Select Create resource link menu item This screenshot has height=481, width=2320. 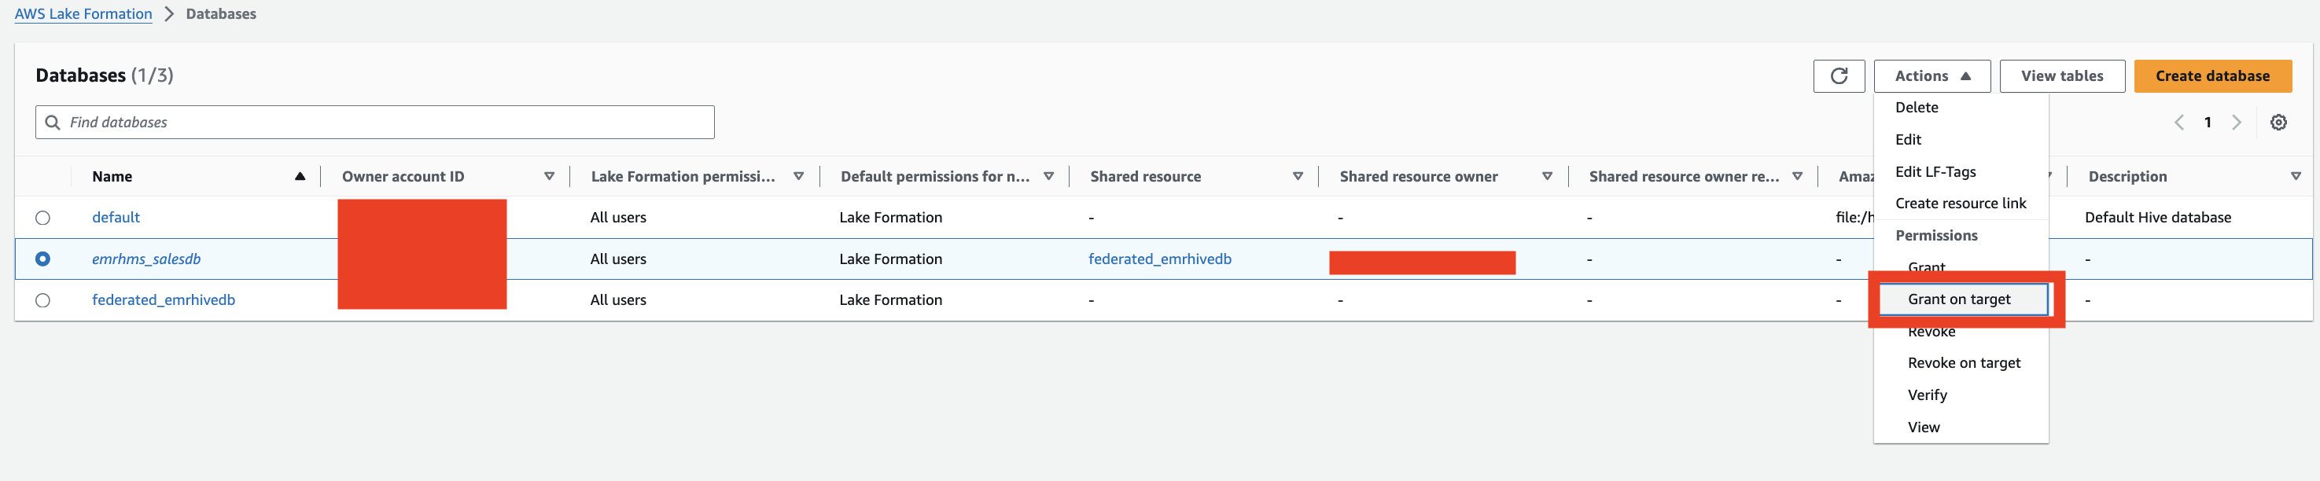(x=1960, y=204)
